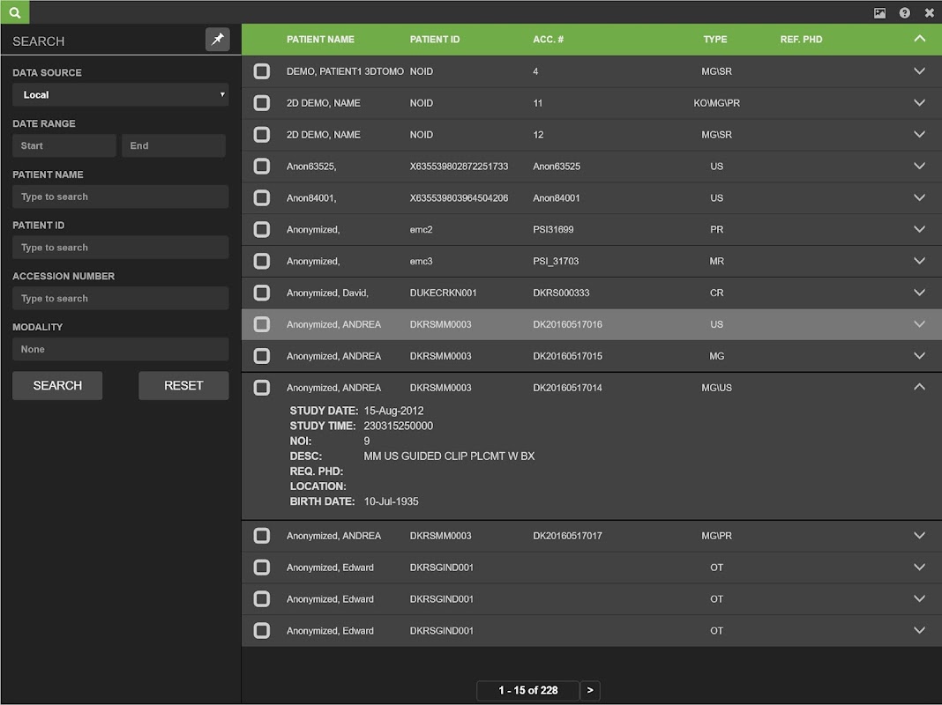Collapse all rows using header chevron
942x705 pixels.
(x=919, y=39)
